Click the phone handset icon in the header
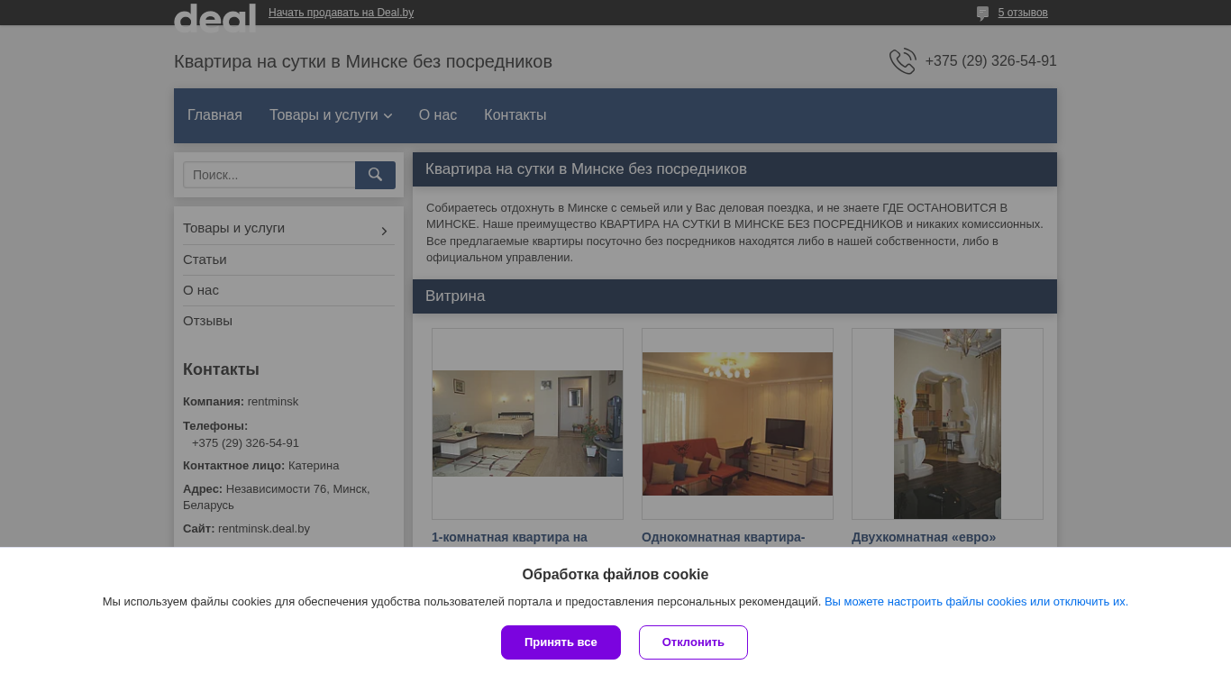 [902, 61]
